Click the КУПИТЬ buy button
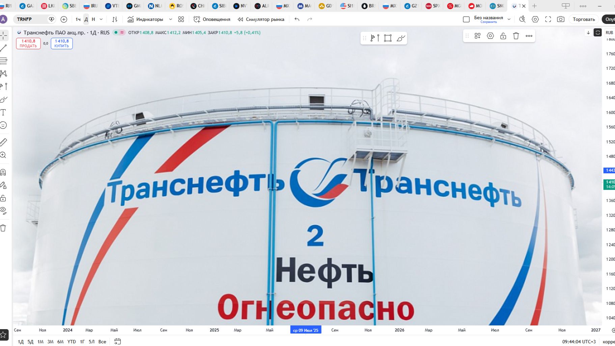 [61, 44]
